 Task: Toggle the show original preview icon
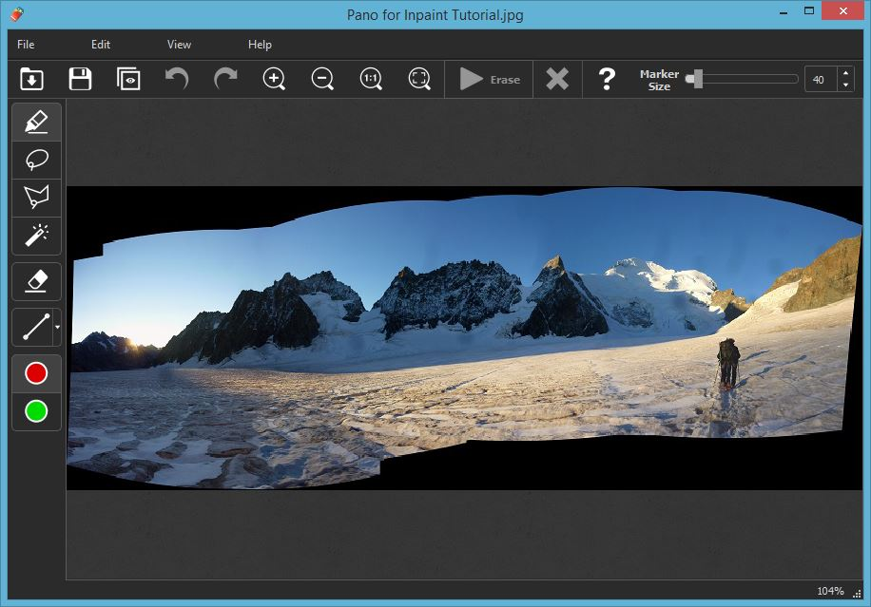128,79
